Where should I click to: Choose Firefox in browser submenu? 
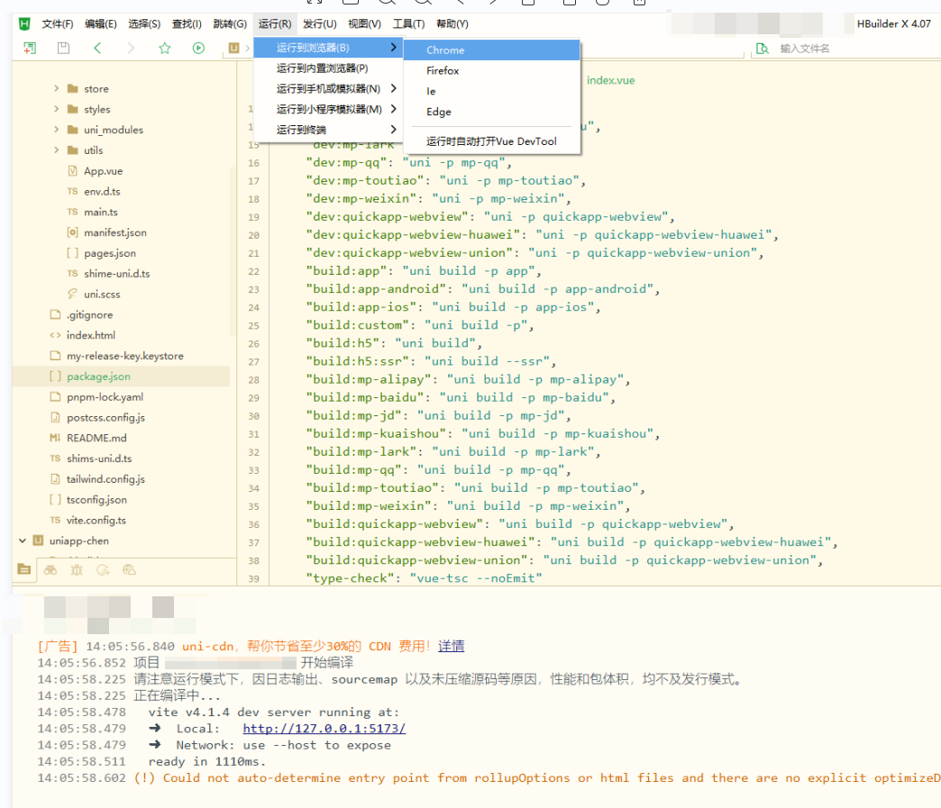491,71
